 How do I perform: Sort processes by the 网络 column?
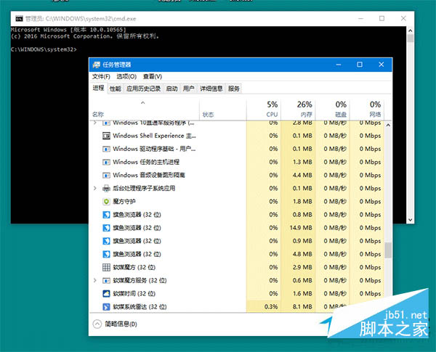click(367, 109)
